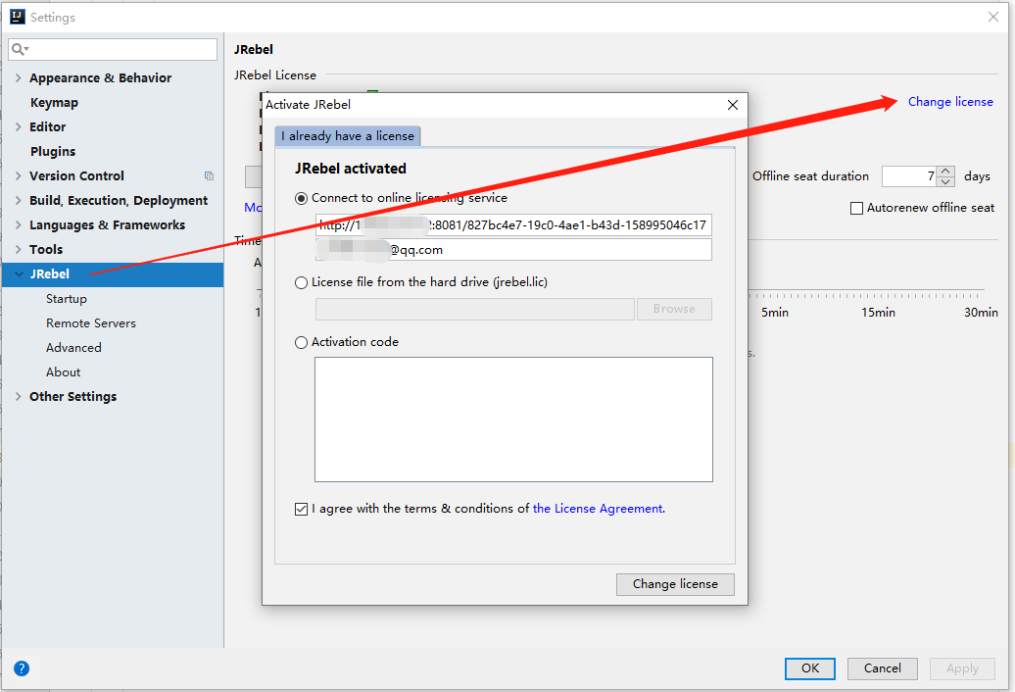The height and width of the screenshot is (692, 1015).
Task: Click the 15min mark on the time slider
Action: (878, 312)
